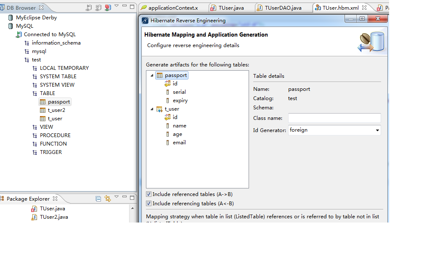Open DB Browser view menu triangle
Viewport: 424px width, 265px height.
click(x=117, y=7)
